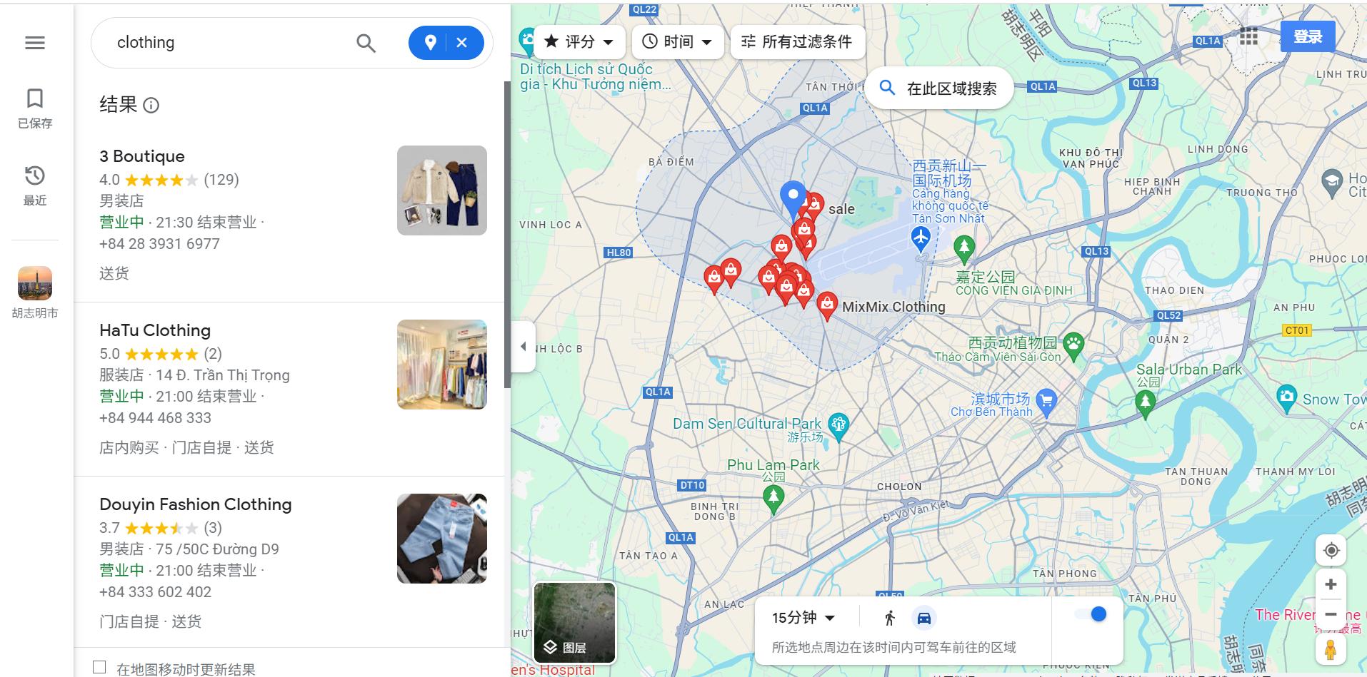Collapse the results side panel
The height and width of the screenshot is (677, 1367).
click(524, 346)
